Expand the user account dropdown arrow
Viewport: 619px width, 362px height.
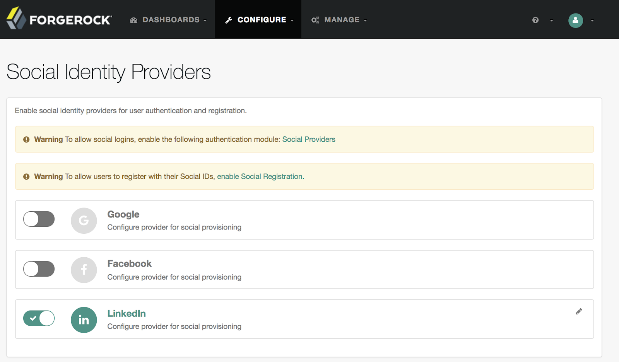(x=592, y=20)
